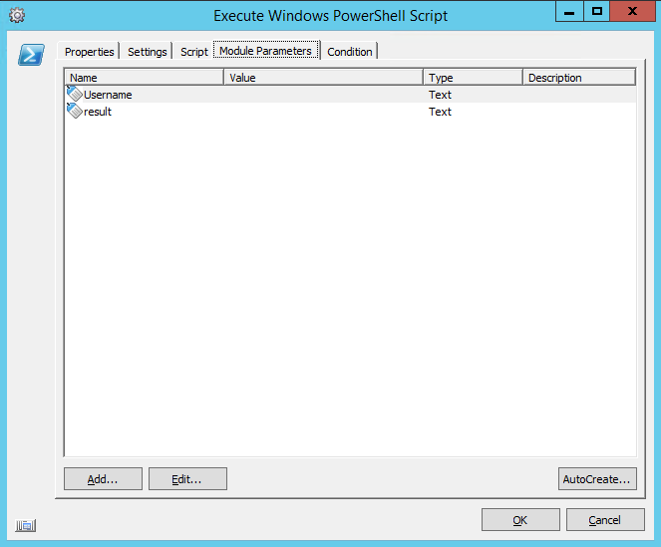Select the Module Parameters tab
The width and height of the screenshot is (661, 547).
pyautogui.click(x=266, y=51)
